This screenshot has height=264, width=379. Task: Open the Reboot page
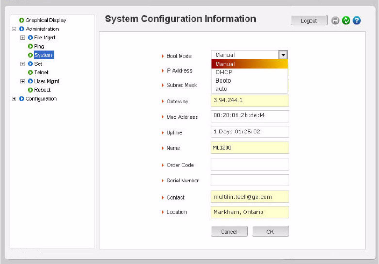coord(42,90)
